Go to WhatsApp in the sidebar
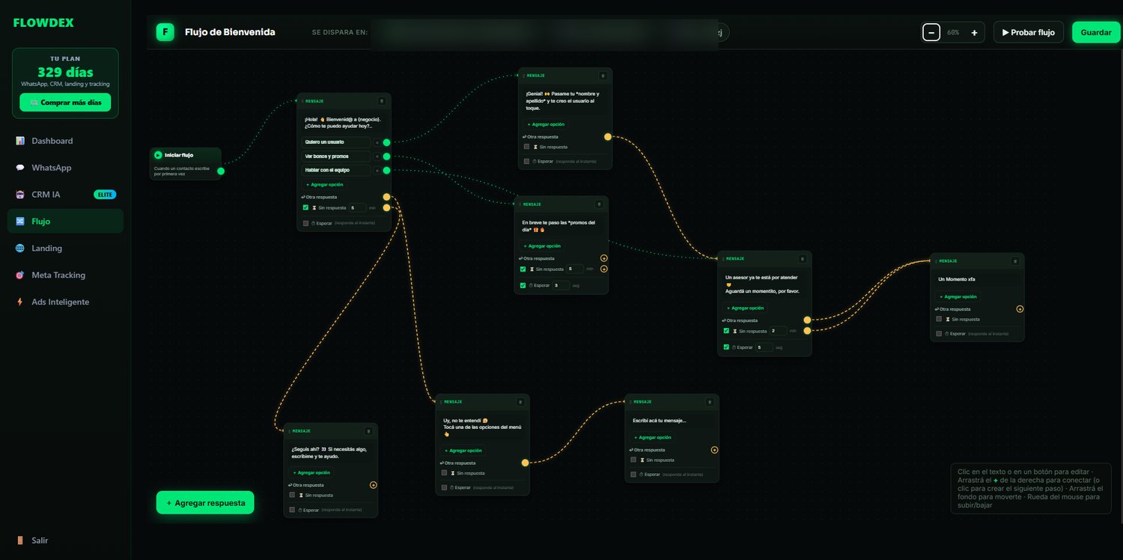This screenshot has width=1123, height=560. click(65, 168)
